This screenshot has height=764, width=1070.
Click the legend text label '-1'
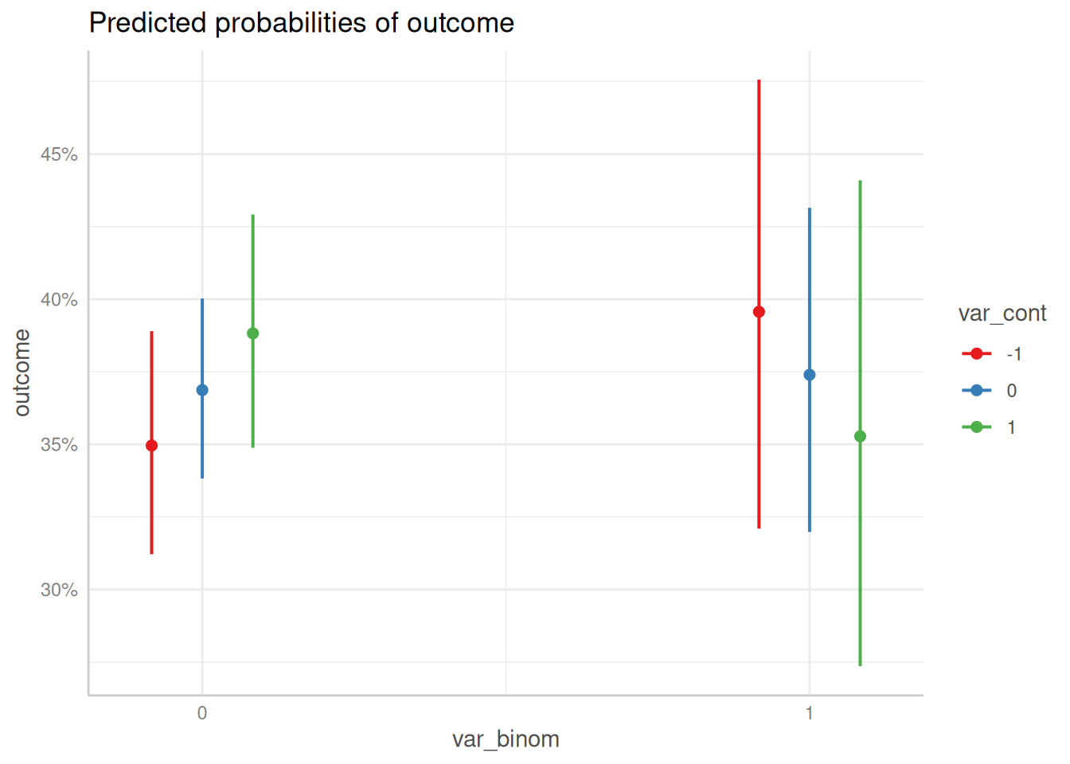1013,354
